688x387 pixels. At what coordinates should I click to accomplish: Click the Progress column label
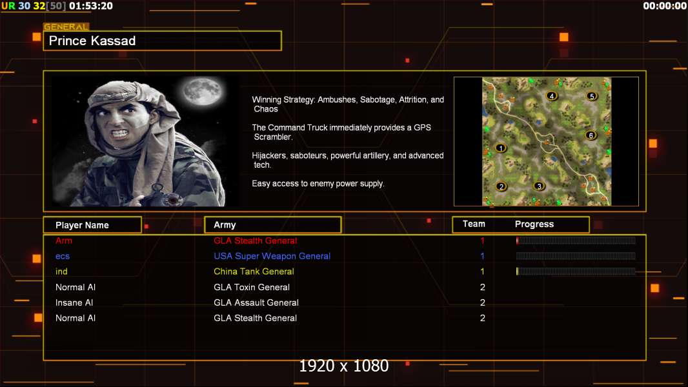534,224
